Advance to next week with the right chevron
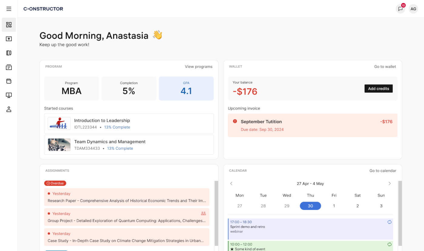424x251 pixels. tap(390, 183)
